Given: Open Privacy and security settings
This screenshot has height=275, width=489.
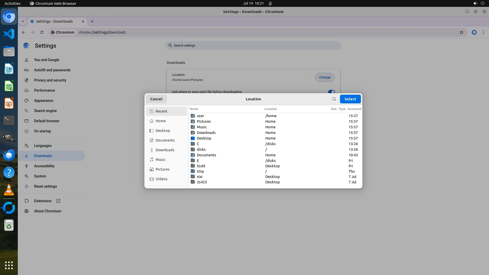Looking at the screenshot, I should coord(50,80).
